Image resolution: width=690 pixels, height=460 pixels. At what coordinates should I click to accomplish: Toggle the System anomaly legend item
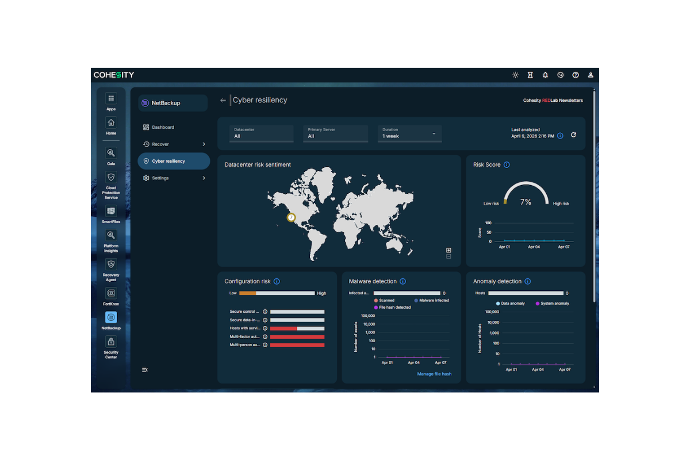[552, 303]
